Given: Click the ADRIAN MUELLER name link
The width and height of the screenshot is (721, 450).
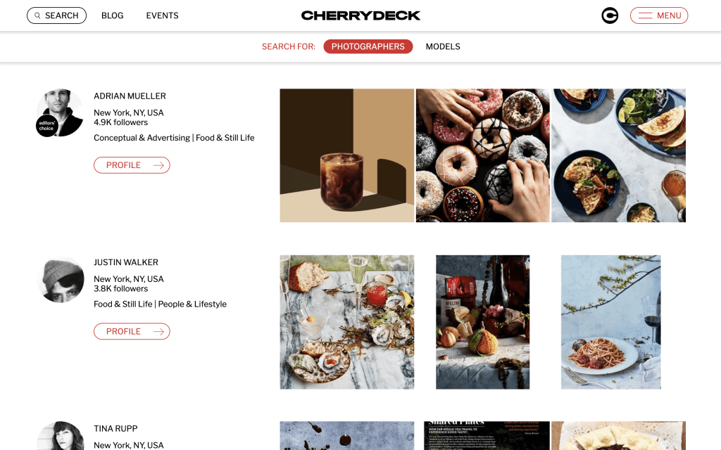Looking at the screenshot, I should click(130, 96).
